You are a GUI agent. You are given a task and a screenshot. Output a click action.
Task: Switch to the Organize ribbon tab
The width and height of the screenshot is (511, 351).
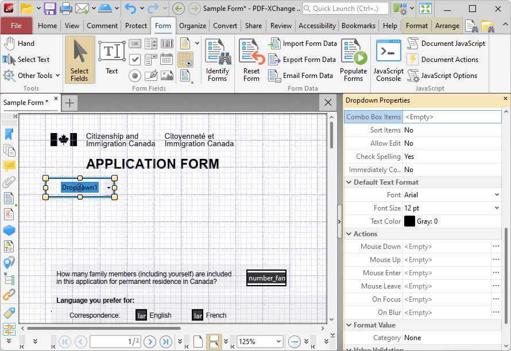click(x=192, y=26)
